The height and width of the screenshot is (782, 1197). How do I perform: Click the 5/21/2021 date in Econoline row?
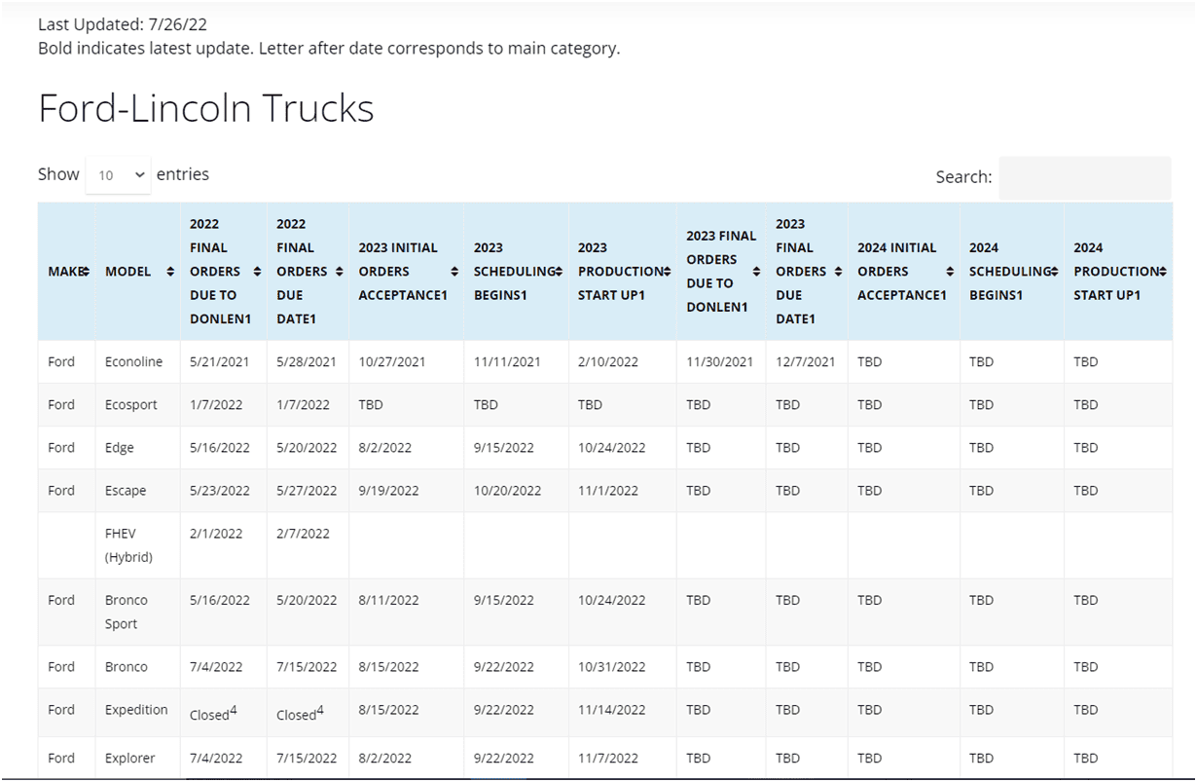219,362
